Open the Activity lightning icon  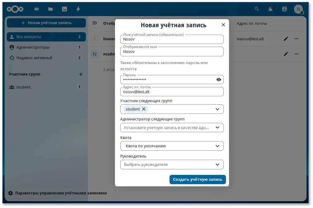point(78,9)
